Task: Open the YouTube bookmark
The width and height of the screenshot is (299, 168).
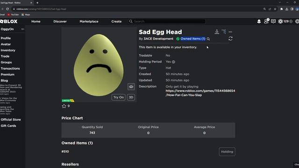Action: coord(13,14)
